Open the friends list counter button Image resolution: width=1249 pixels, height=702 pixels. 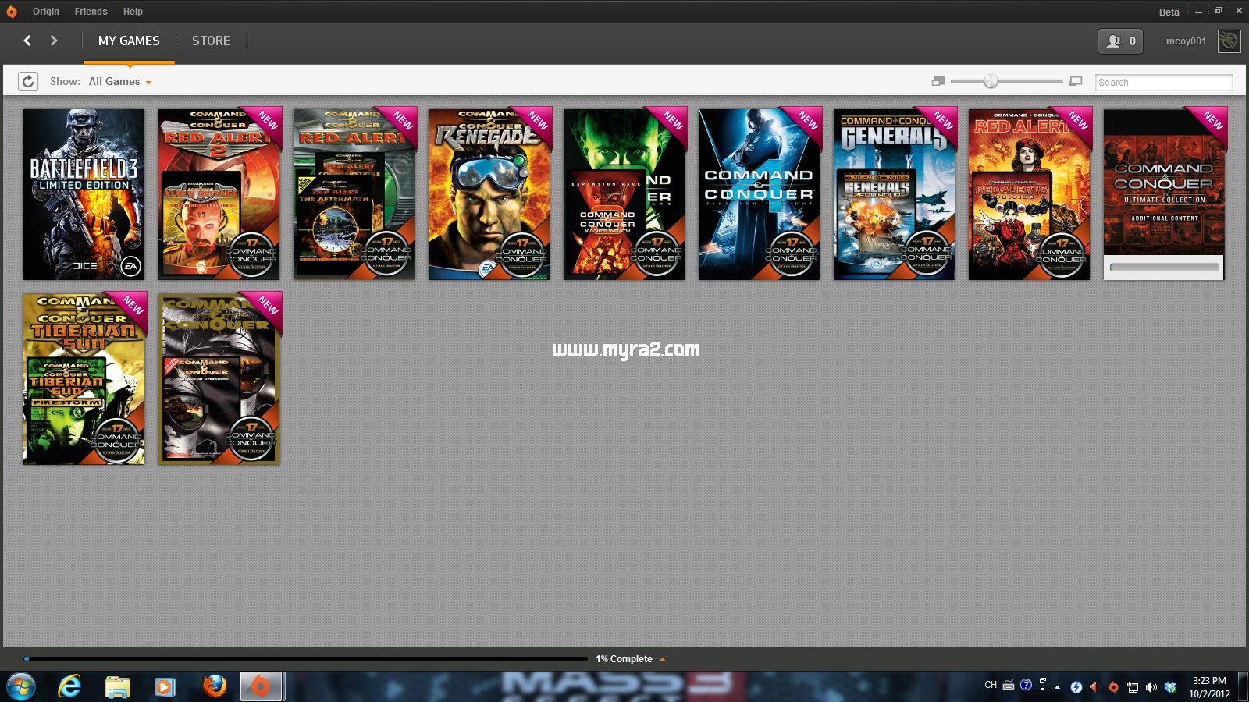point(1120,41)
